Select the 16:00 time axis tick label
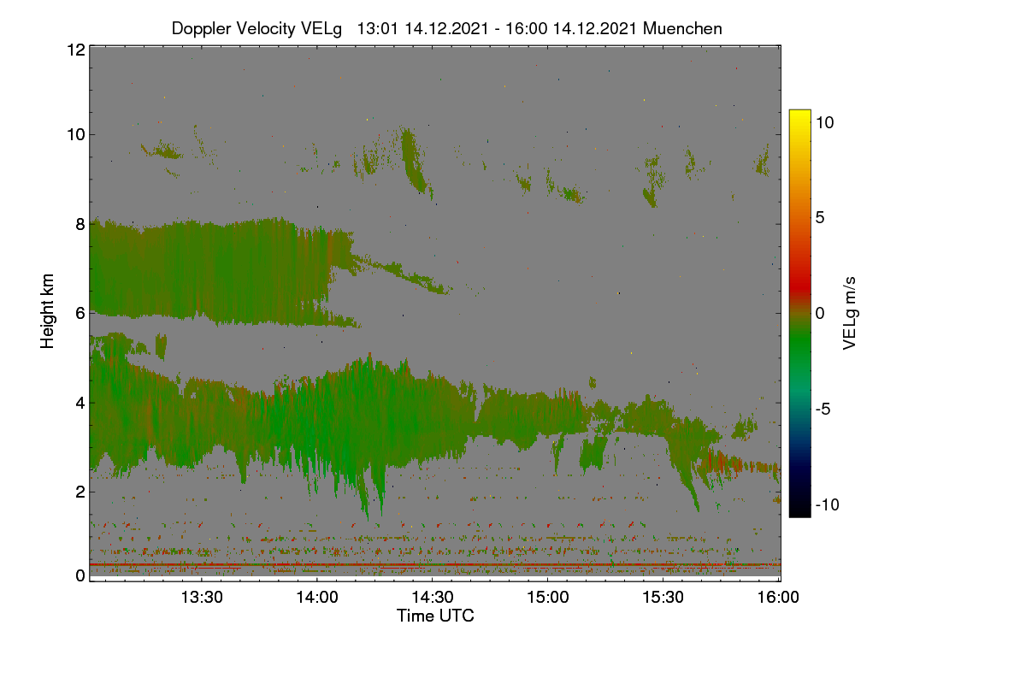The image size is (1026, 684). tap(778, 598)
